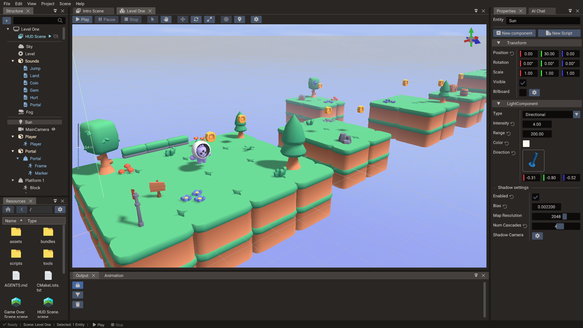
Task: Open Resources panel settings gear
Action: click(60, 210)
